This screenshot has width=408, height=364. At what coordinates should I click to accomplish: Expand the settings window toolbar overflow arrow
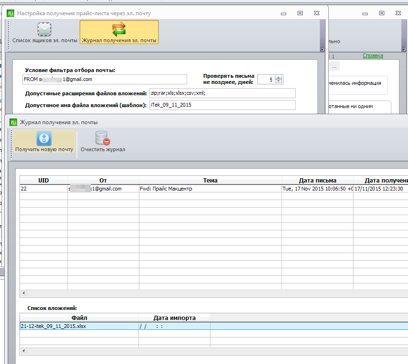click(323, 49)
